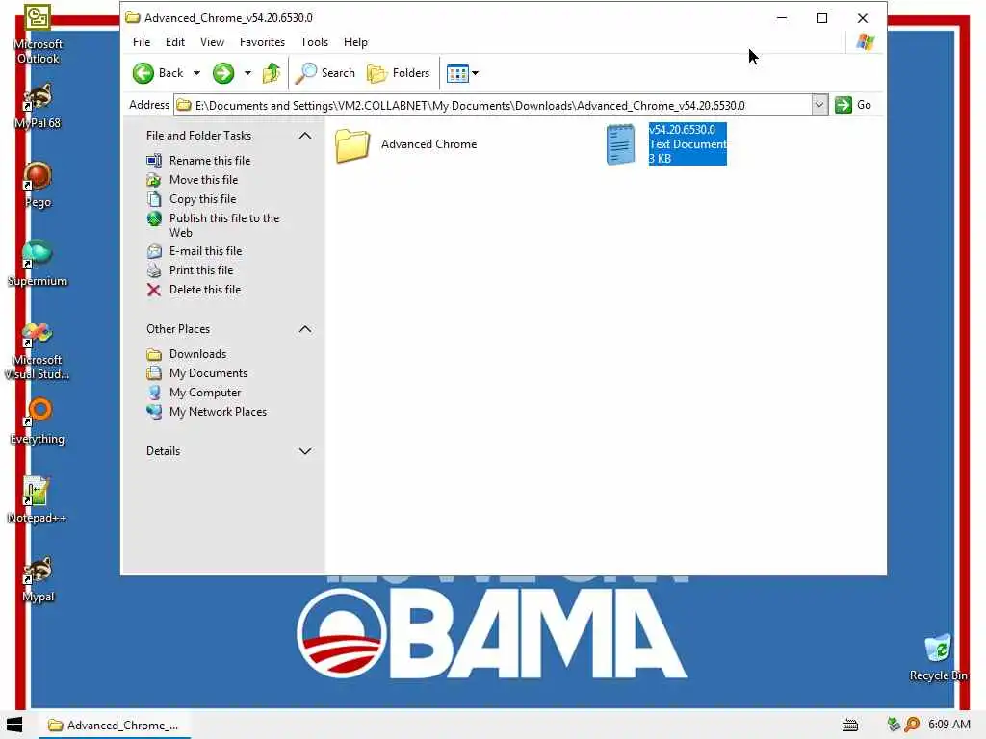This screenshot has width=986, height=739.
Task: Click the v54.20.6530.0 file name
Action: pyautogui.click(x=682, y=130)
